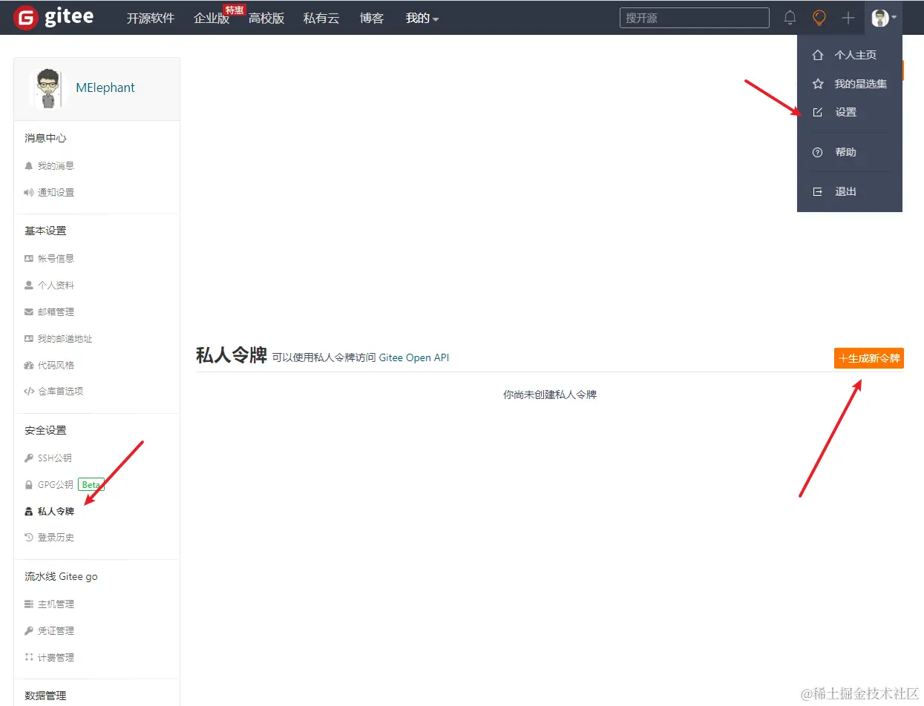Viewport: 924px width, 706px height.
Task: Open the 私有云 nav item
Action: pos(321,18)
